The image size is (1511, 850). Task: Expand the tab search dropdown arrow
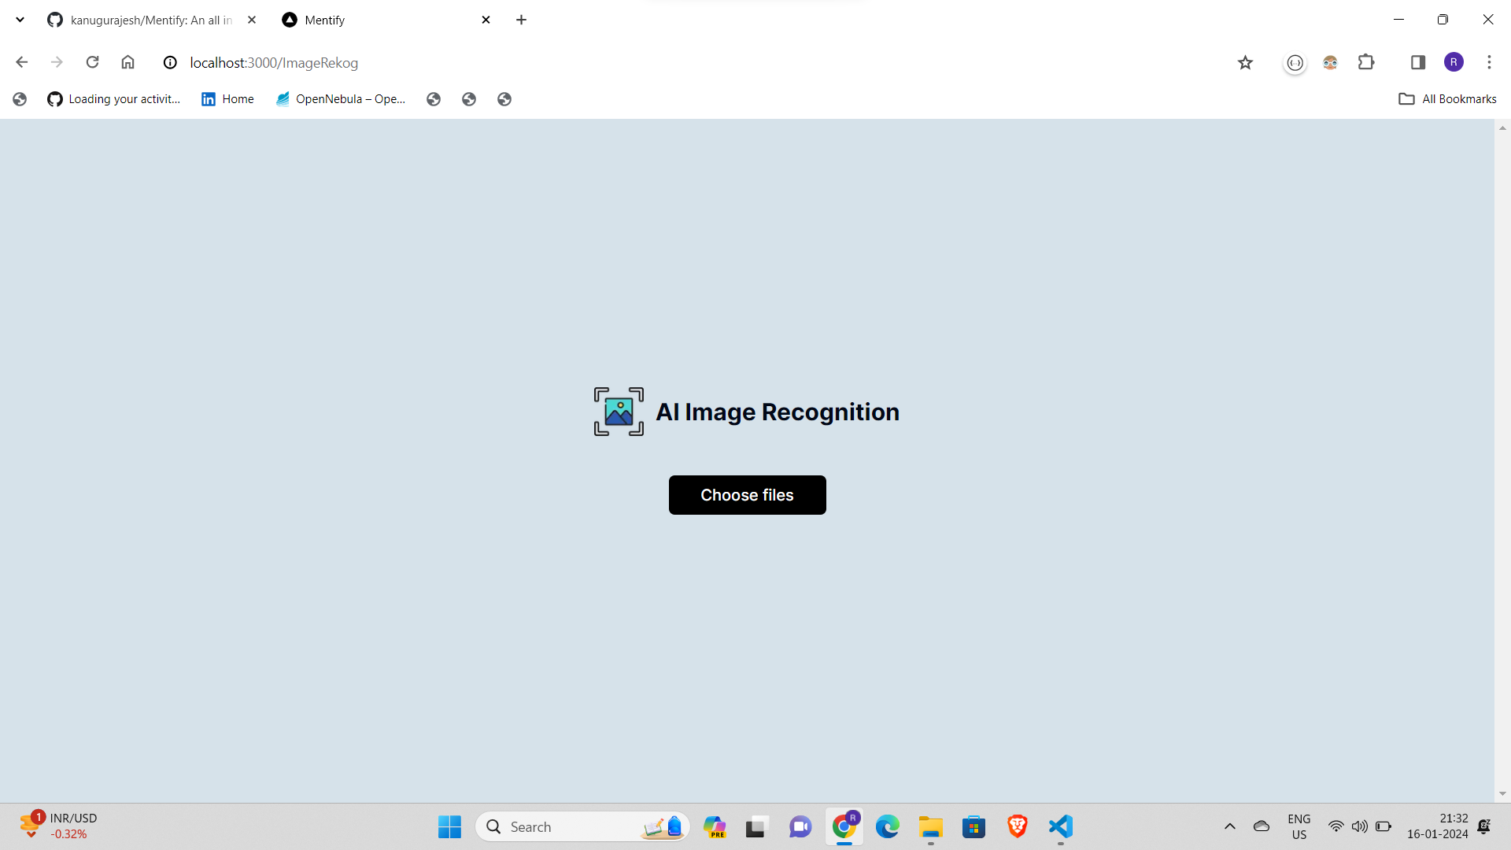[20, 20]
